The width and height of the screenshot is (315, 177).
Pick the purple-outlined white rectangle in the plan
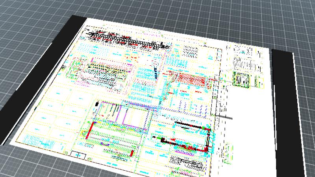point(135,117)
